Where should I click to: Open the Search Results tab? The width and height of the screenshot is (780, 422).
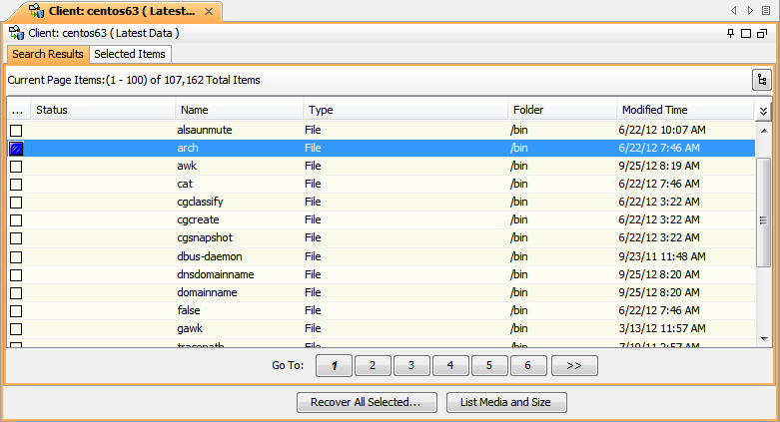(x=47, y=54)
